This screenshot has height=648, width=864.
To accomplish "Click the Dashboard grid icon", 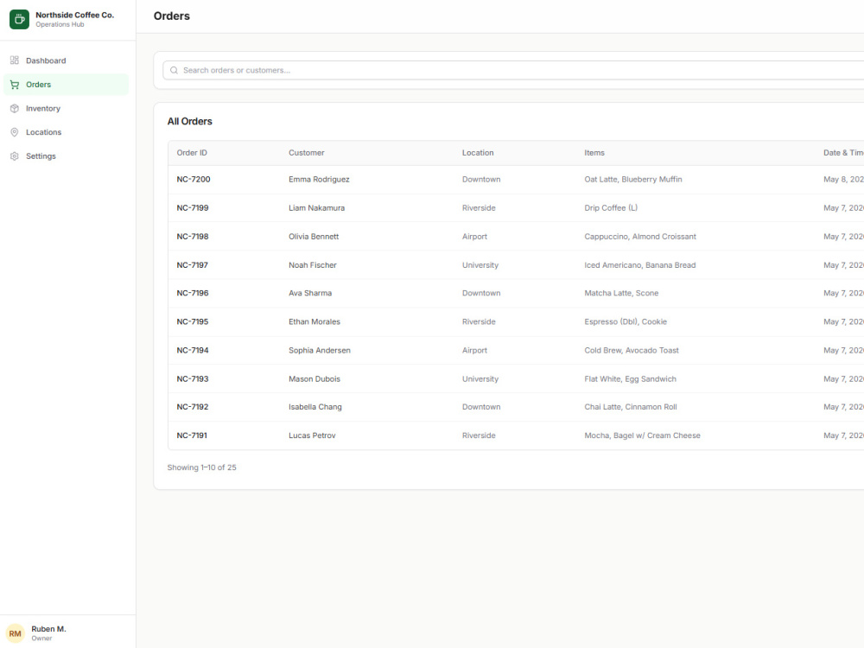I will tap(15, 60).
